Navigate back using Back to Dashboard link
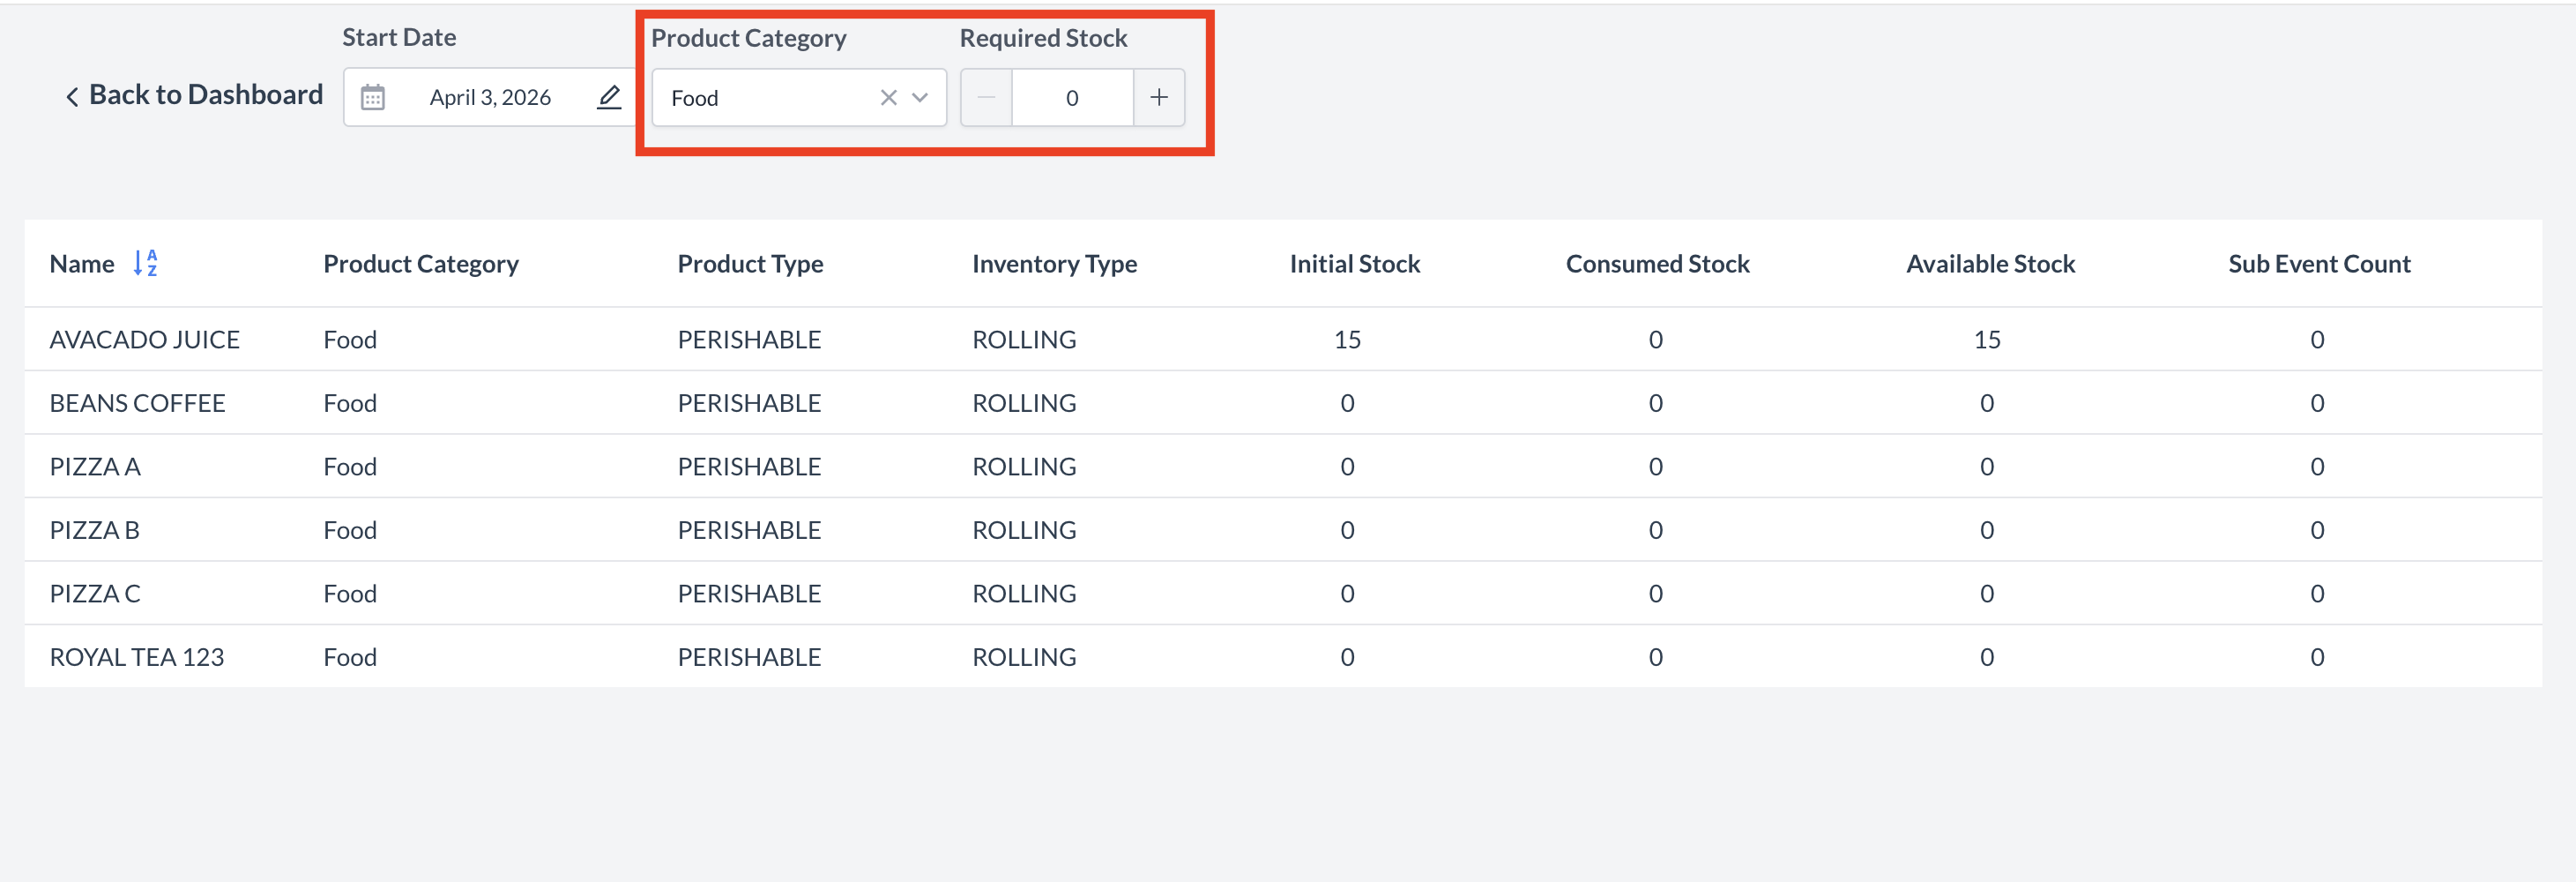This screenshot has height=882, width=2576. click(x=206, y=95)
